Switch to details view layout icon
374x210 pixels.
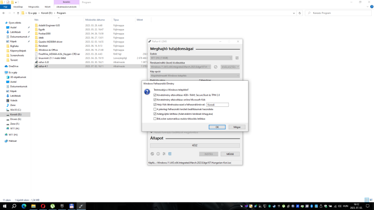pyautogui.click(x=367, y=200)
